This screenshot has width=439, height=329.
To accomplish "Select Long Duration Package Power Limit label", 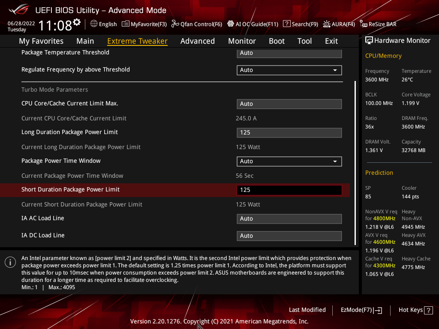I will tap(69, 132).
